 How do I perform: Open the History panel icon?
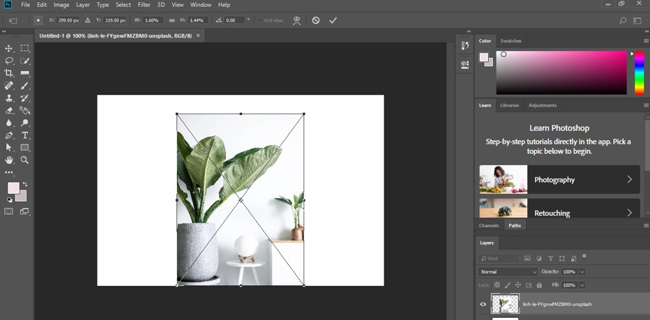point(464,45)
